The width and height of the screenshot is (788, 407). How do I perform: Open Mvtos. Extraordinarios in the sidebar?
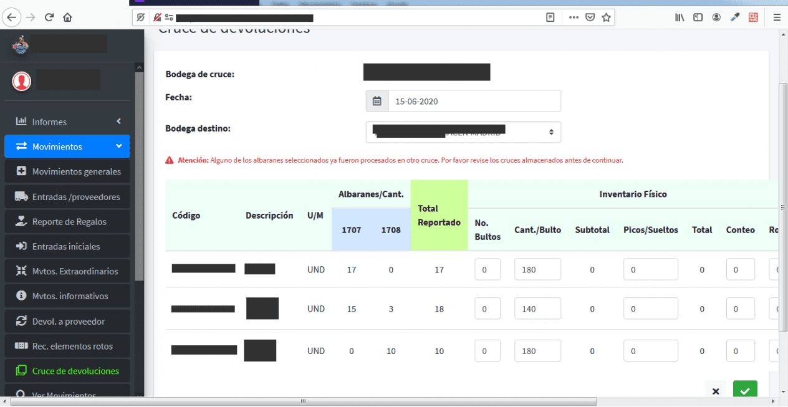coord(67,271)
